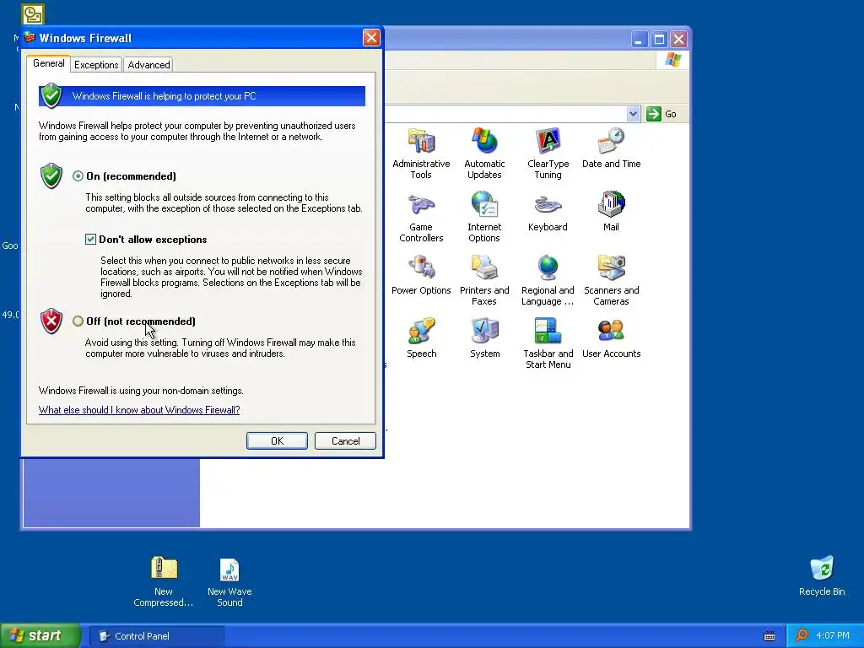Open Administrative Tools in Control Panel
This screenshot has width=864, height=648.
pos(421,154)
